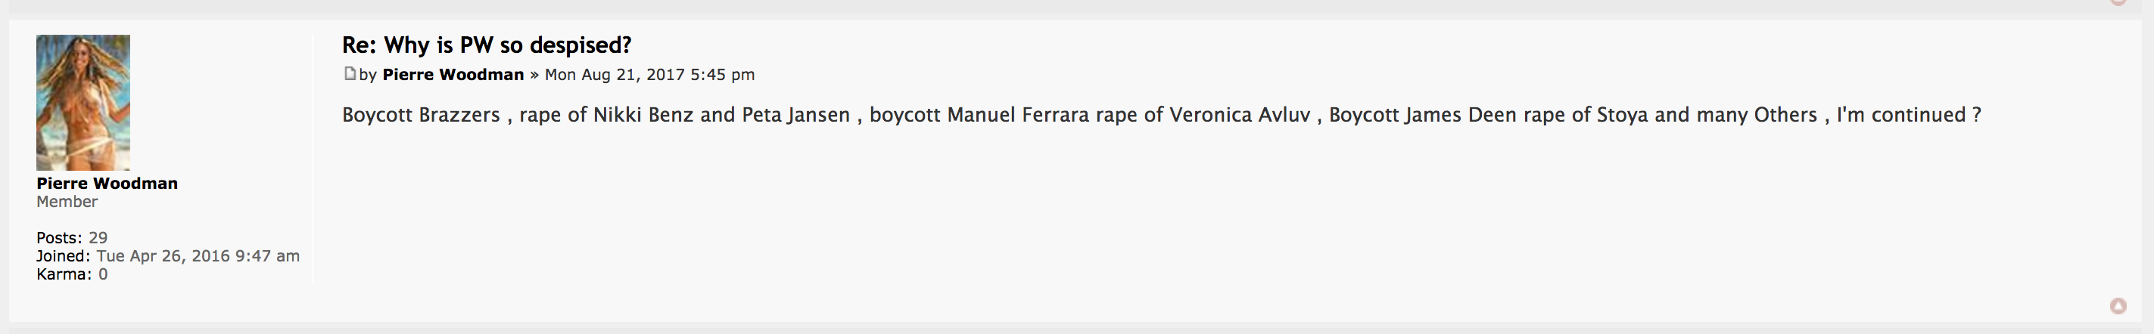Click the join date "Tue Apr 26, 2016"
The height and width of the screenshot is (334, 2154).
pyautogui.click(x=163, y=256)
